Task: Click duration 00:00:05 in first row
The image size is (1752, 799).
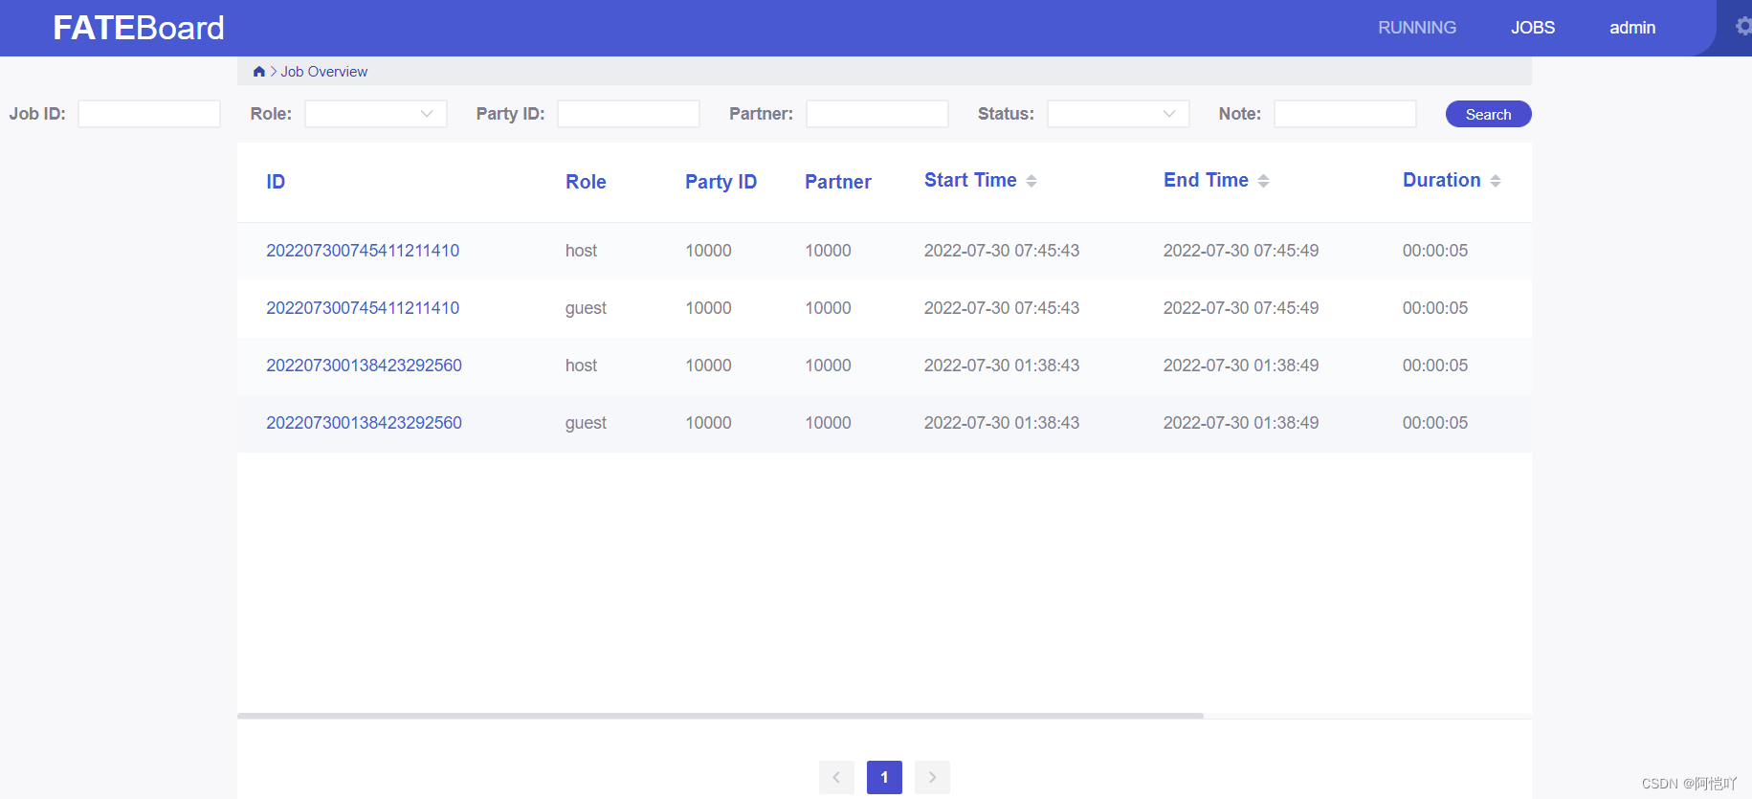Action: click(1435, 251)
